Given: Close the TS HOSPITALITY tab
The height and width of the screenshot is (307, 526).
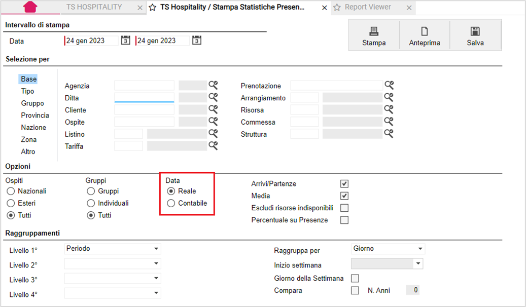Looking at the screenshot, I should point(140,8).
